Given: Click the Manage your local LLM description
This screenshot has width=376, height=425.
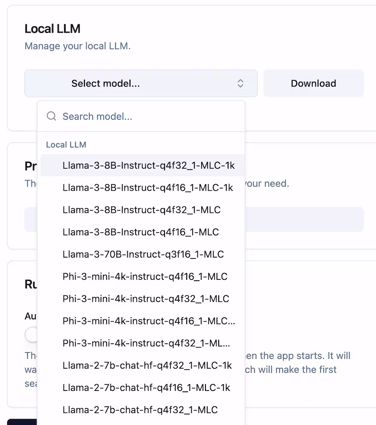Looking at the screenshot, I should 78,46.
